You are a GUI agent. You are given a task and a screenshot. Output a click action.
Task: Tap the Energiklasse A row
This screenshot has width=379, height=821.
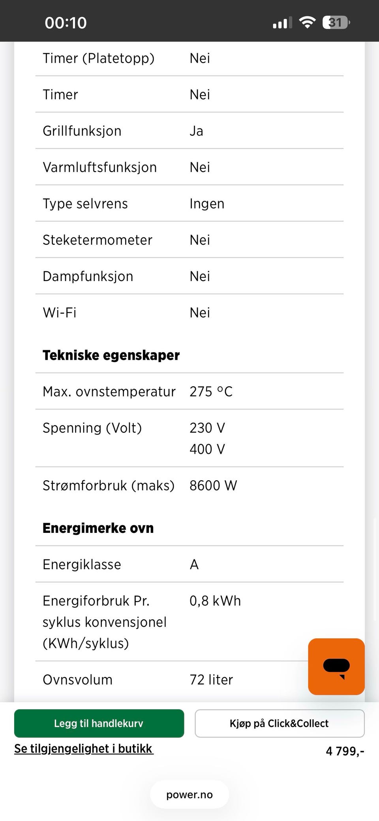[189, 564]
